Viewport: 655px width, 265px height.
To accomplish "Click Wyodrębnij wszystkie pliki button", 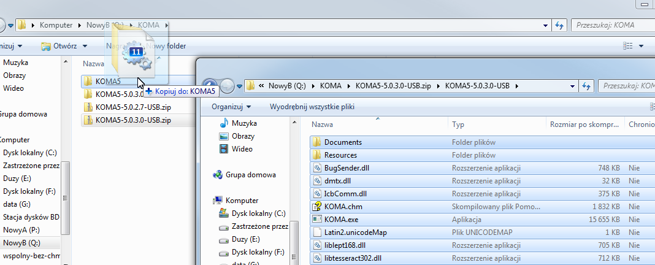I will coord(312,107).
